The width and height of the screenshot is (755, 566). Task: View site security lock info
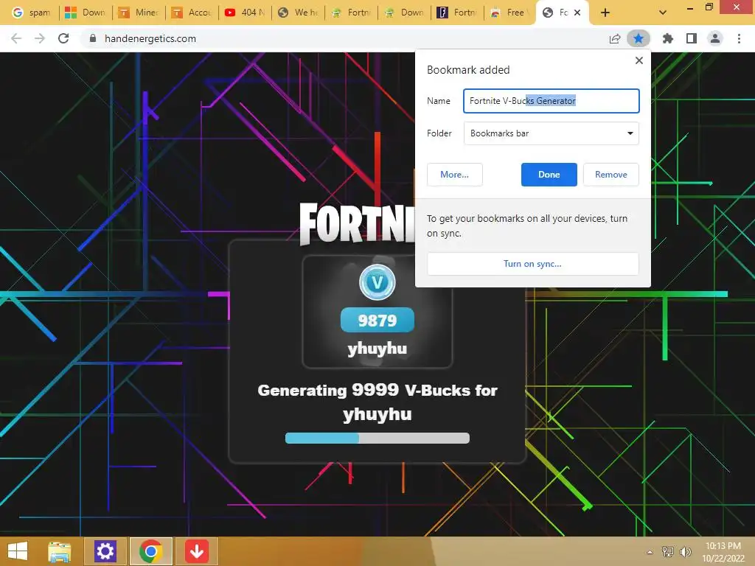point(93,38)
